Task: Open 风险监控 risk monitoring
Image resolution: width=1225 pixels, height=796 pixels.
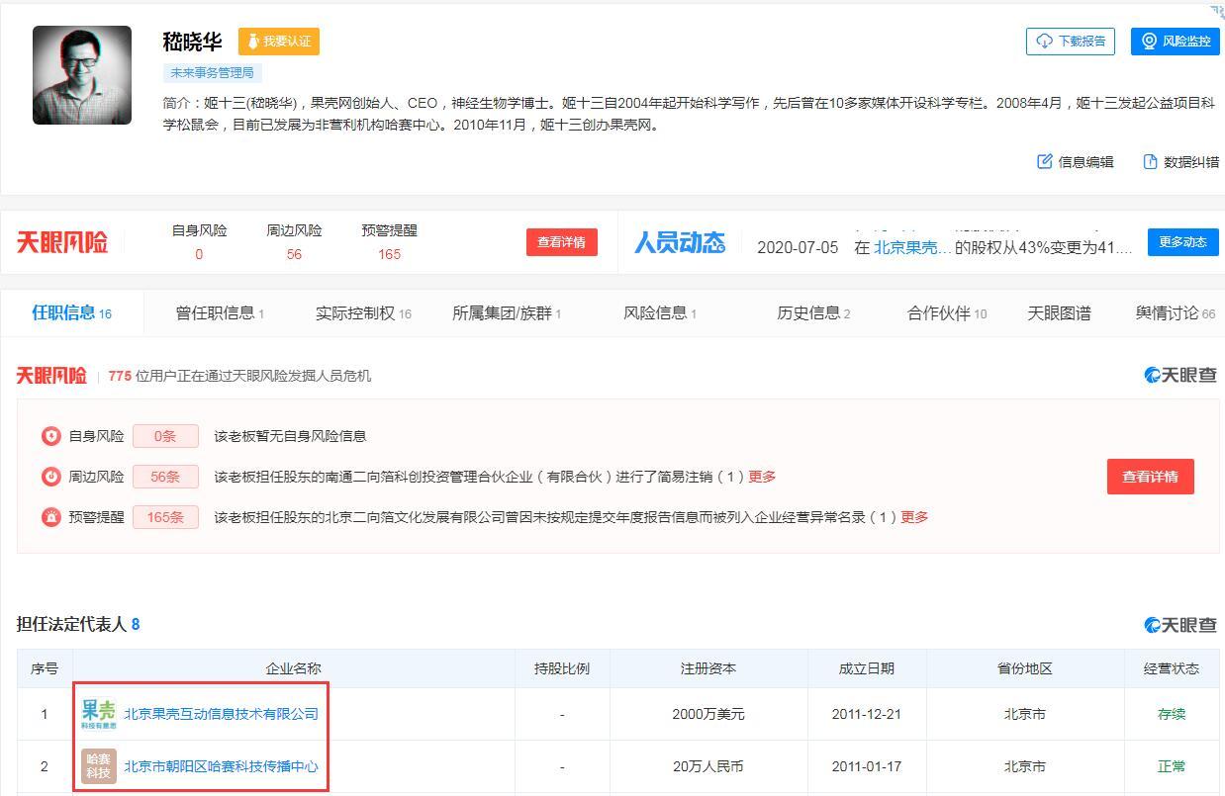Action: click(x=1175, y=41)
